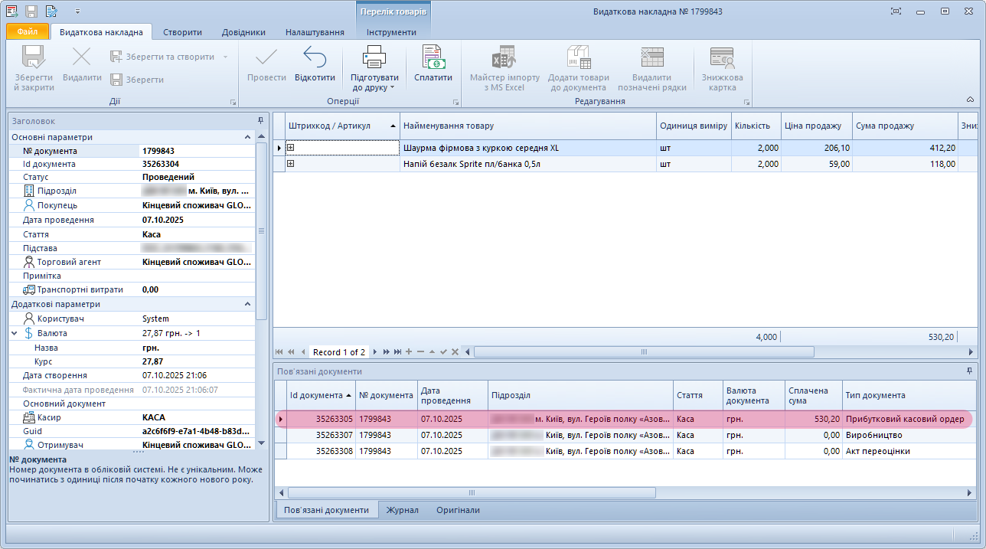Click the Сплатити payment icon
Image resolution: width=986 pixels, height=549 pixels.
tap(433, 58)
